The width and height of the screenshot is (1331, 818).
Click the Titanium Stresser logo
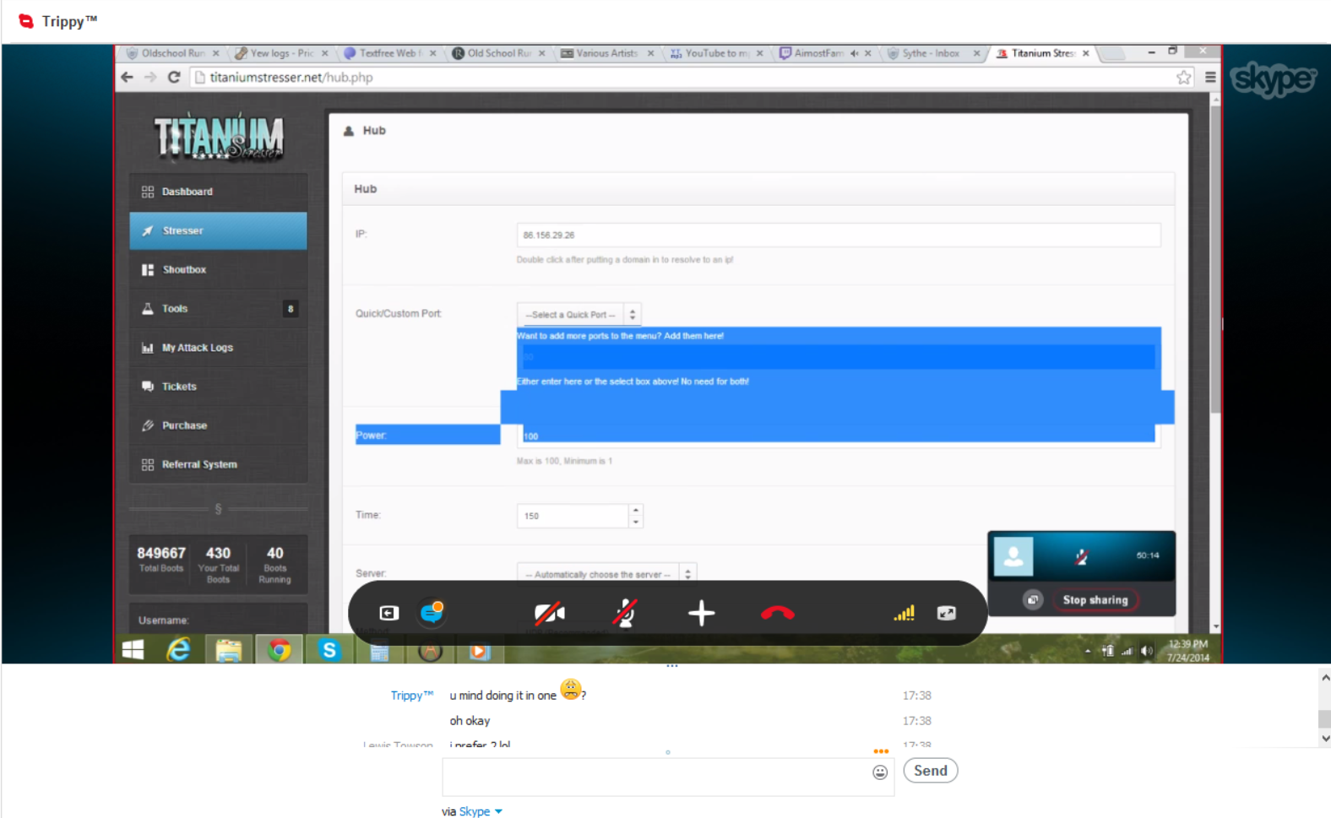(219, 137)
